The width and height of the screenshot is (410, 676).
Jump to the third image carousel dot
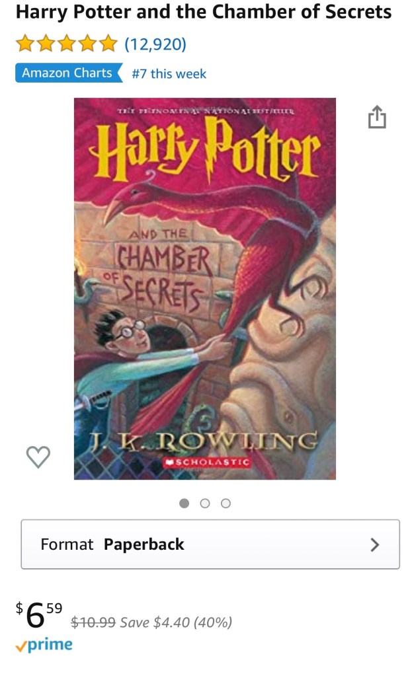tap(225, 503)
